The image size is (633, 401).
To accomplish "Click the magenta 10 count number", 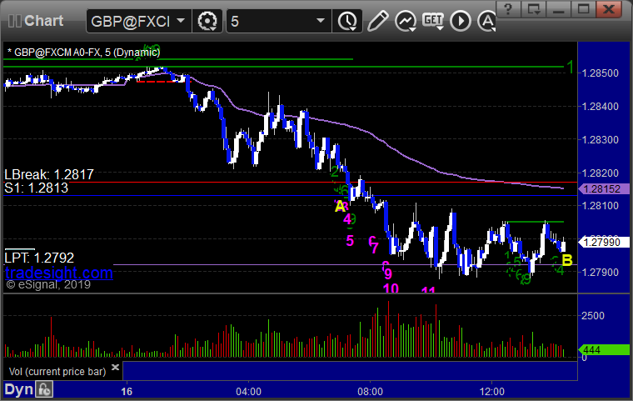I will [x=391, y=288].
